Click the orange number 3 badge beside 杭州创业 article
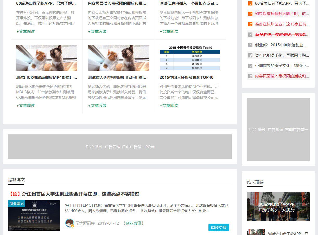The image size is (318, 235). tap(250, 24)
